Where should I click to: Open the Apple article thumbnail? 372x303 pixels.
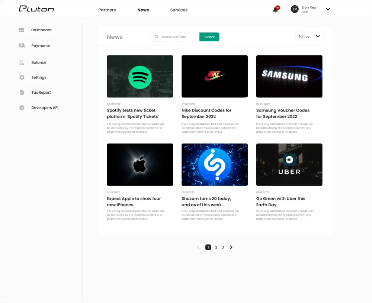140,165
